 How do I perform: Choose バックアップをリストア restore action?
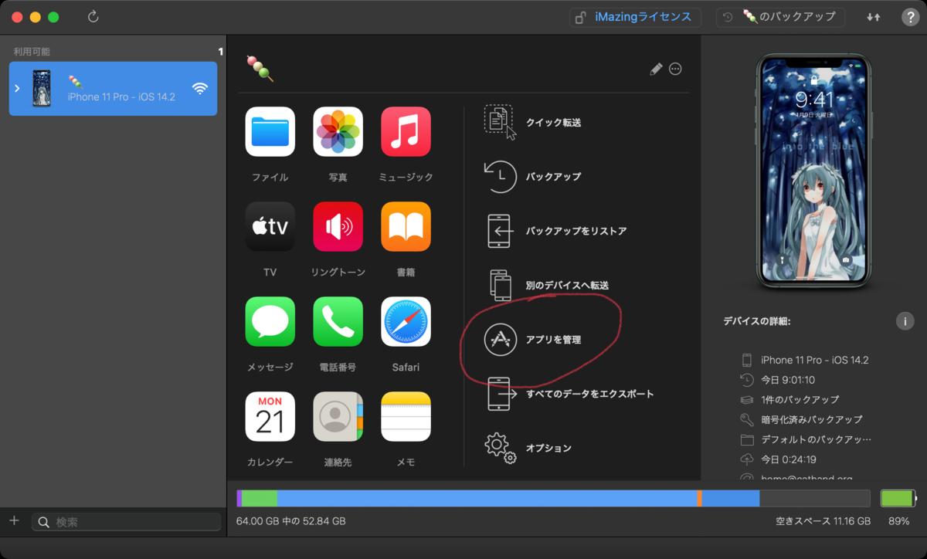(x=555, y=231)
